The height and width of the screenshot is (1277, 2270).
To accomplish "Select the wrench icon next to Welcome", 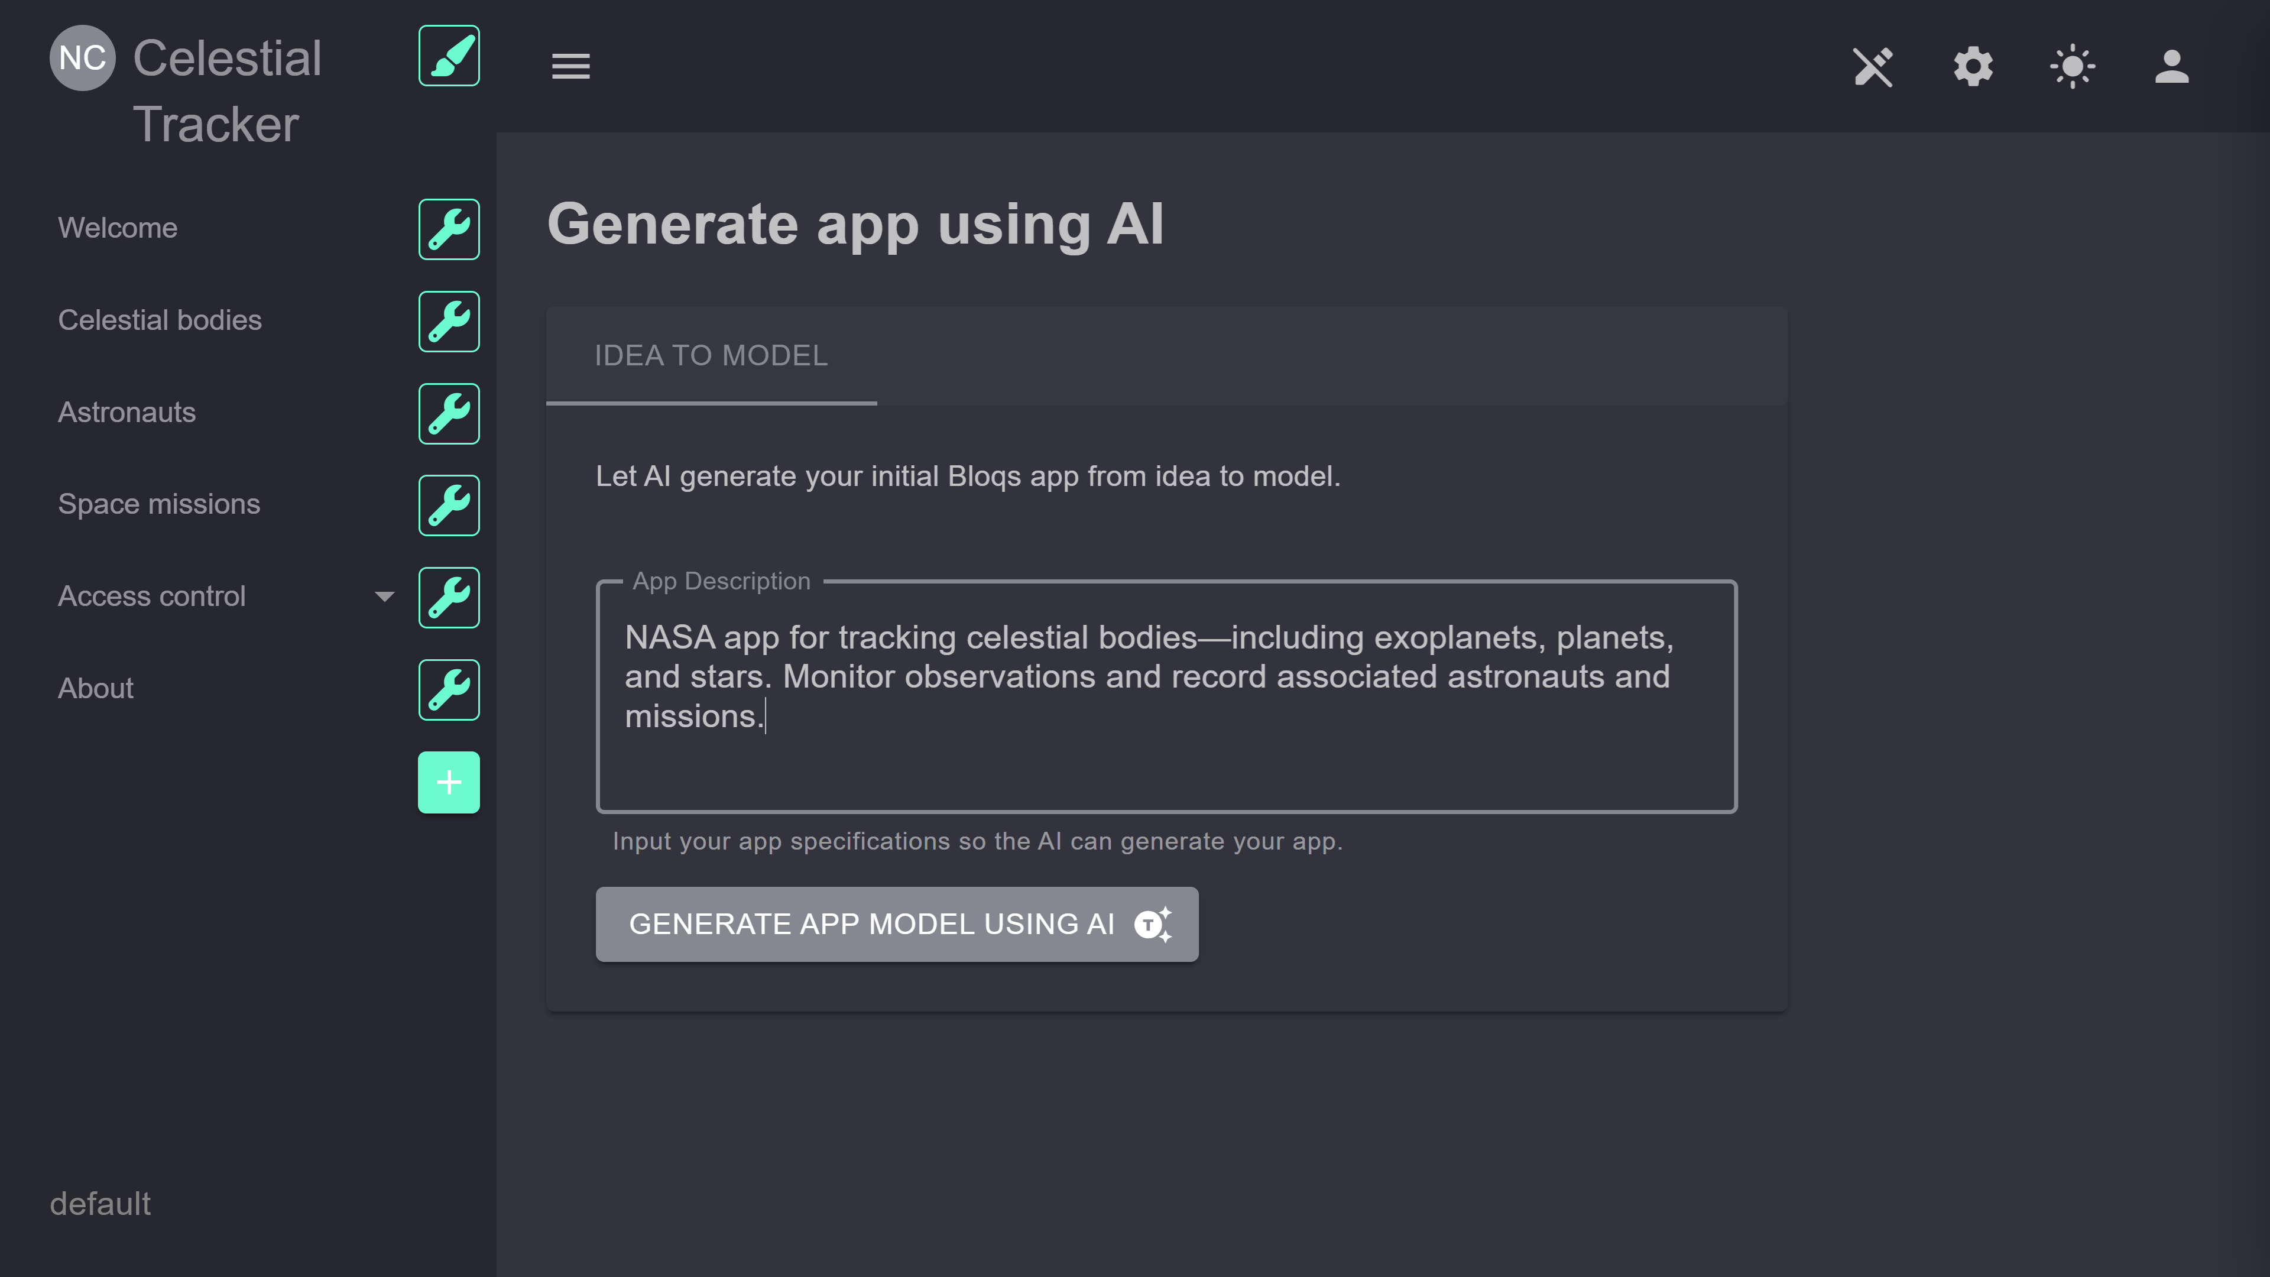I will [x=449, y=229].
